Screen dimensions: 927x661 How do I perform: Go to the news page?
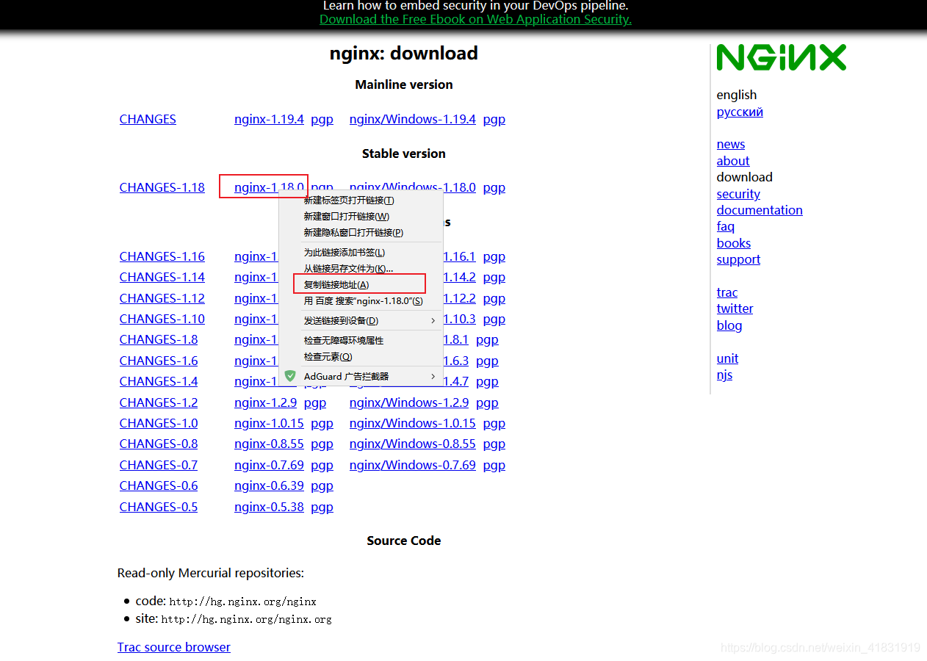(x=731, y=144)
